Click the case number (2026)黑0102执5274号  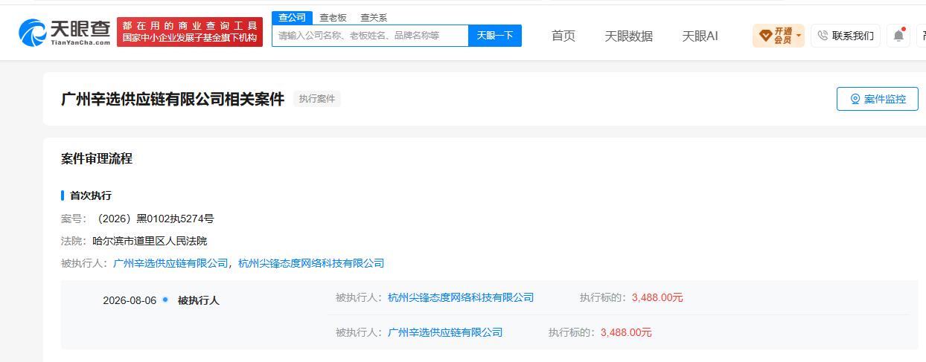click(x=154, y=219)
